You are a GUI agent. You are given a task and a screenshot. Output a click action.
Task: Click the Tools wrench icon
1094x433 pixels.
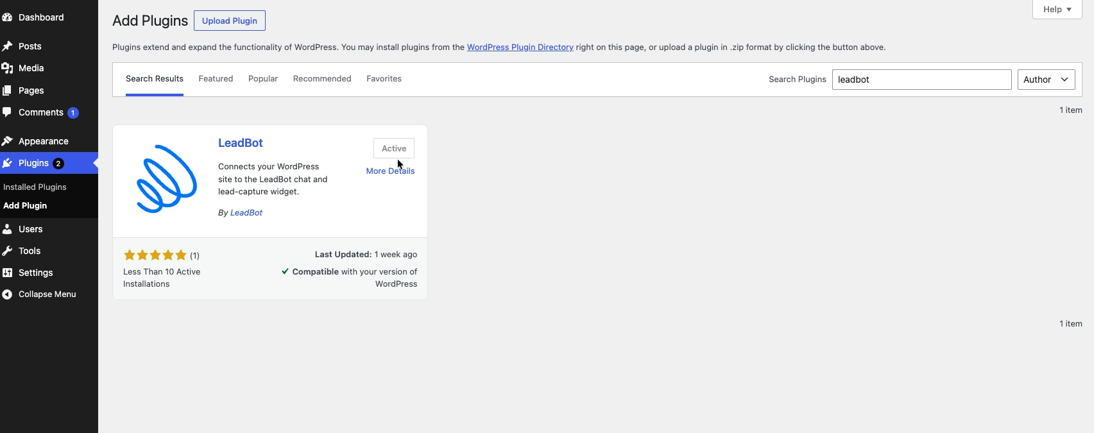pyautogui.click(x=7, y=251)
